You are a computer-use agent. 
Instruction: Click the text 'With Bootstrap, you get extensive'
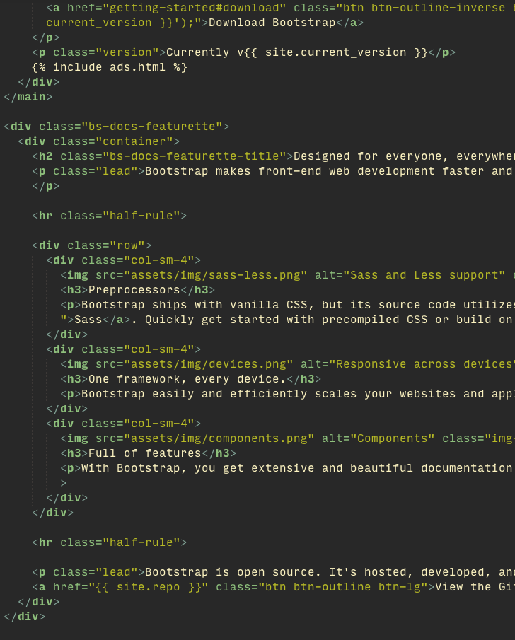[x=197, y=468]
